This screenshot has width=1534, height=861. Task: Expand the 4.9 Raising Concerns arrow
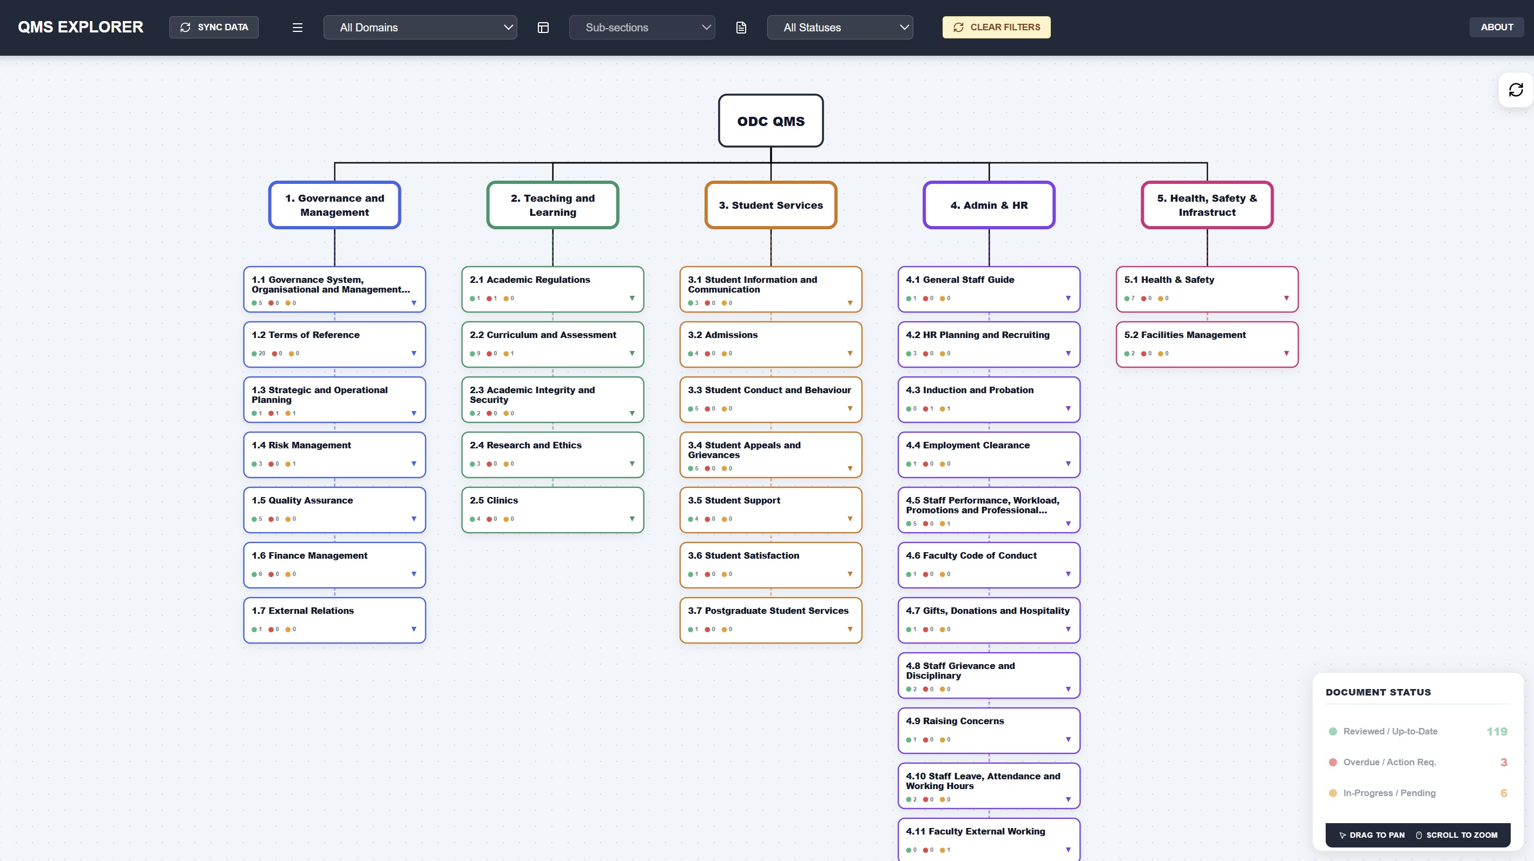pyautogui.click(x=1068, y=740)
